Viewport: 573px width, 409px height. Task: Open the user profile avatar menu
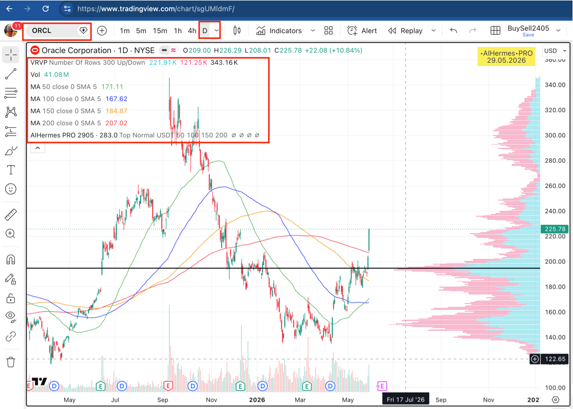point(10,30)
